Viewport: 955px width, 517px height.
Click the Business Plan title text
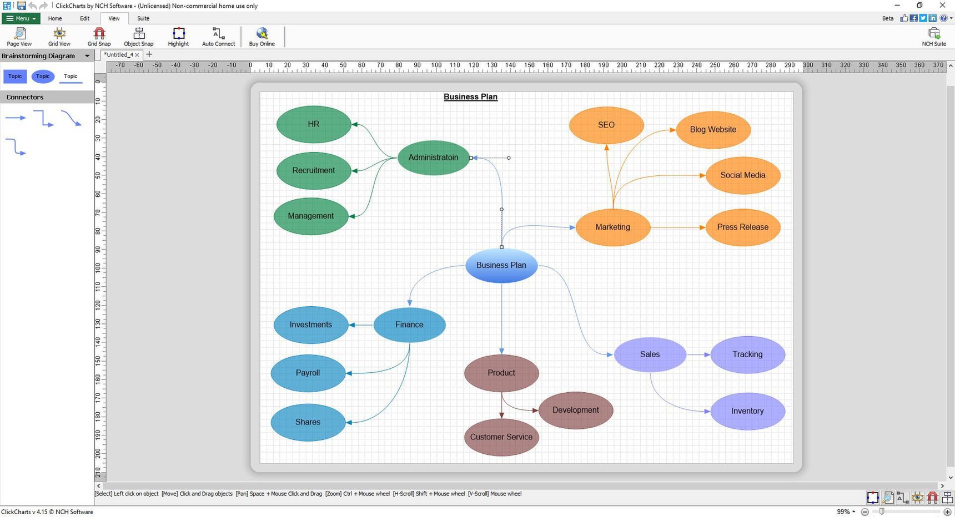click(470, 97)
